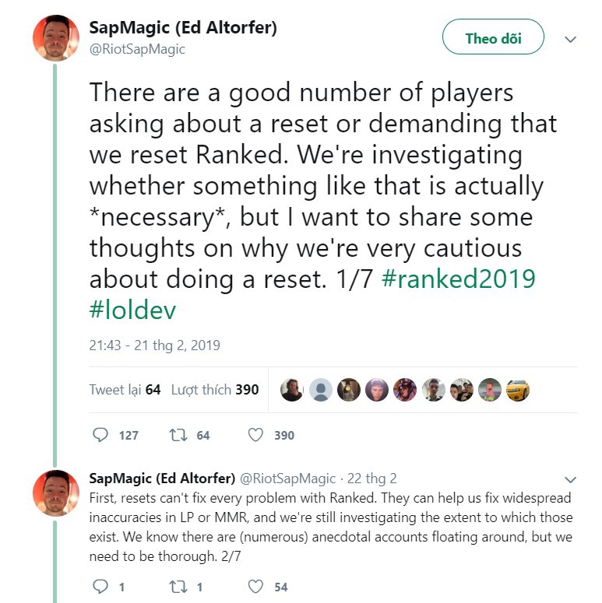Viewport: 602px width, 603px height.
Task: Expand options chevron on the 2/7 tweet
Action: click(x=570, y=479)
